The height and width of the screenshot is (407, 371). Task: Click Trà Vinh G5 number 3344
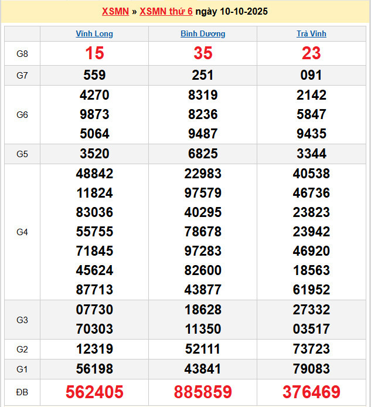pyautogui.click(x=311, y=154)
